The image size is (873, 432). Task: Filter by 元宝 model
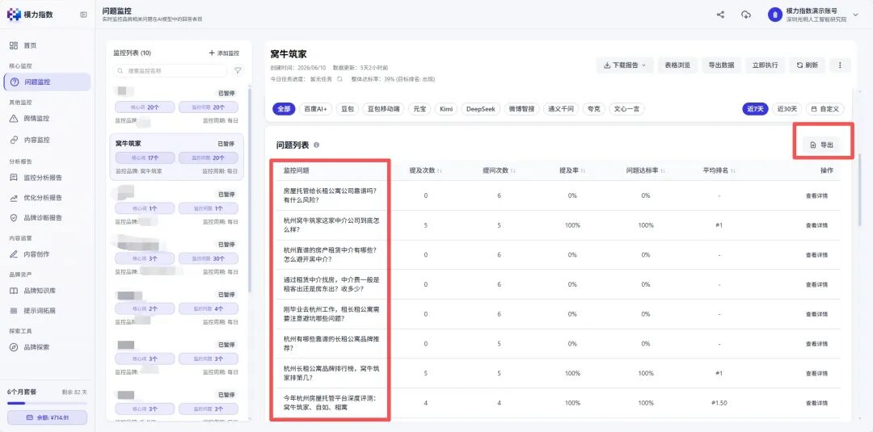419,109
